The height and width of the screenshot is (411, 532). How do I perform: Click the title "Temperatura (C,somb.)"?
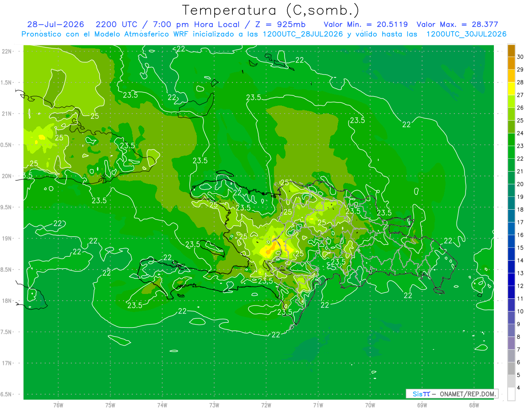tap(271, 10)
